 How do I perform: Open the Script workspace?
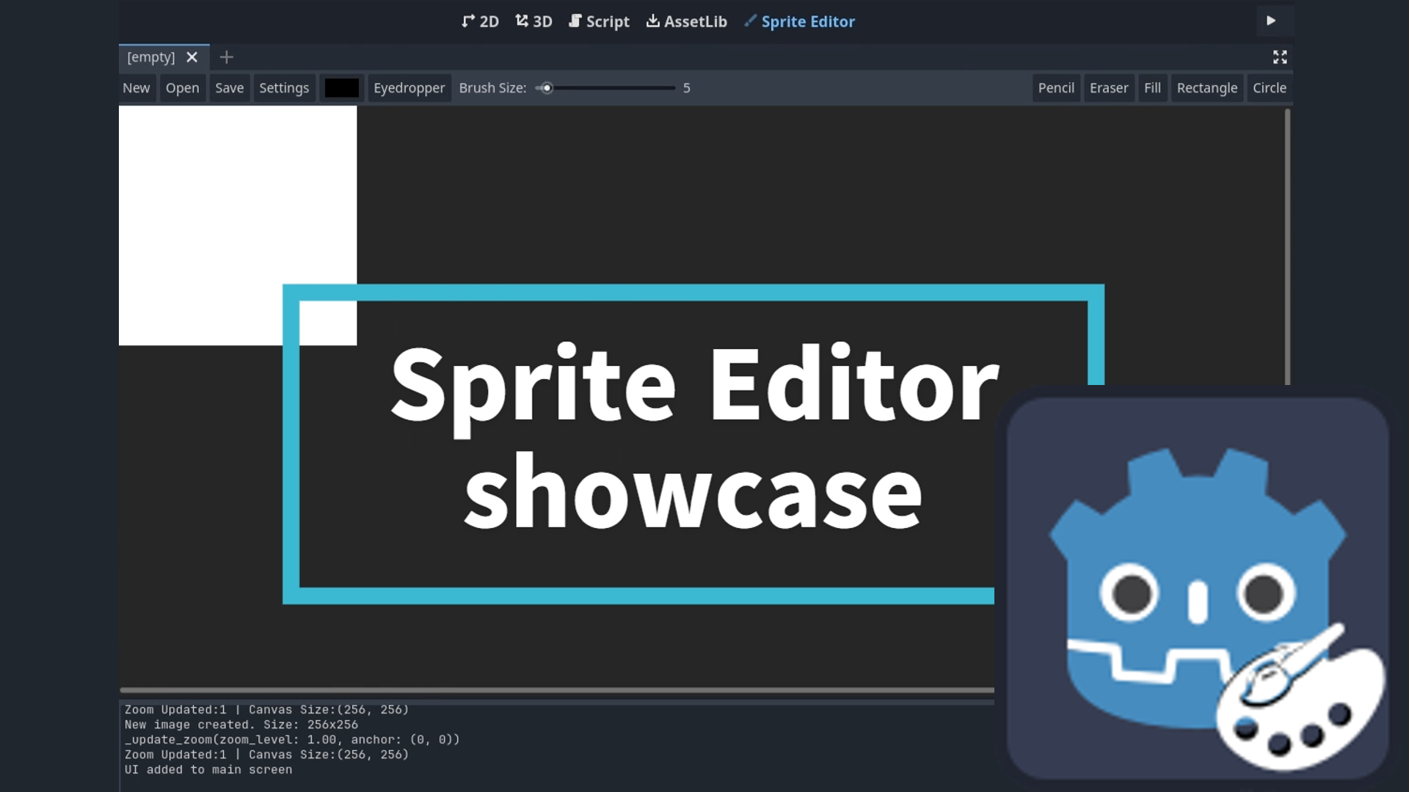(599, 21)
